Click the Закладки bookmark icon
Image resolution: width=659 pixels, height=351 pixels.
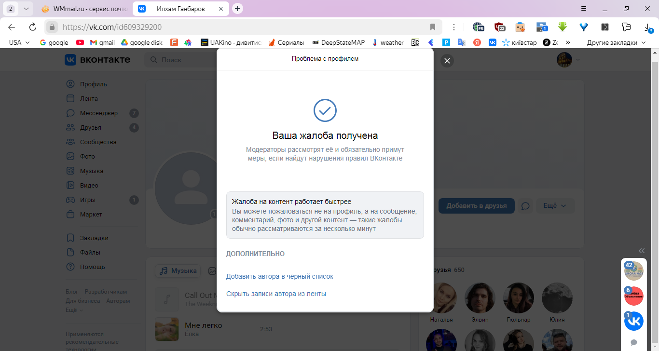71,238
